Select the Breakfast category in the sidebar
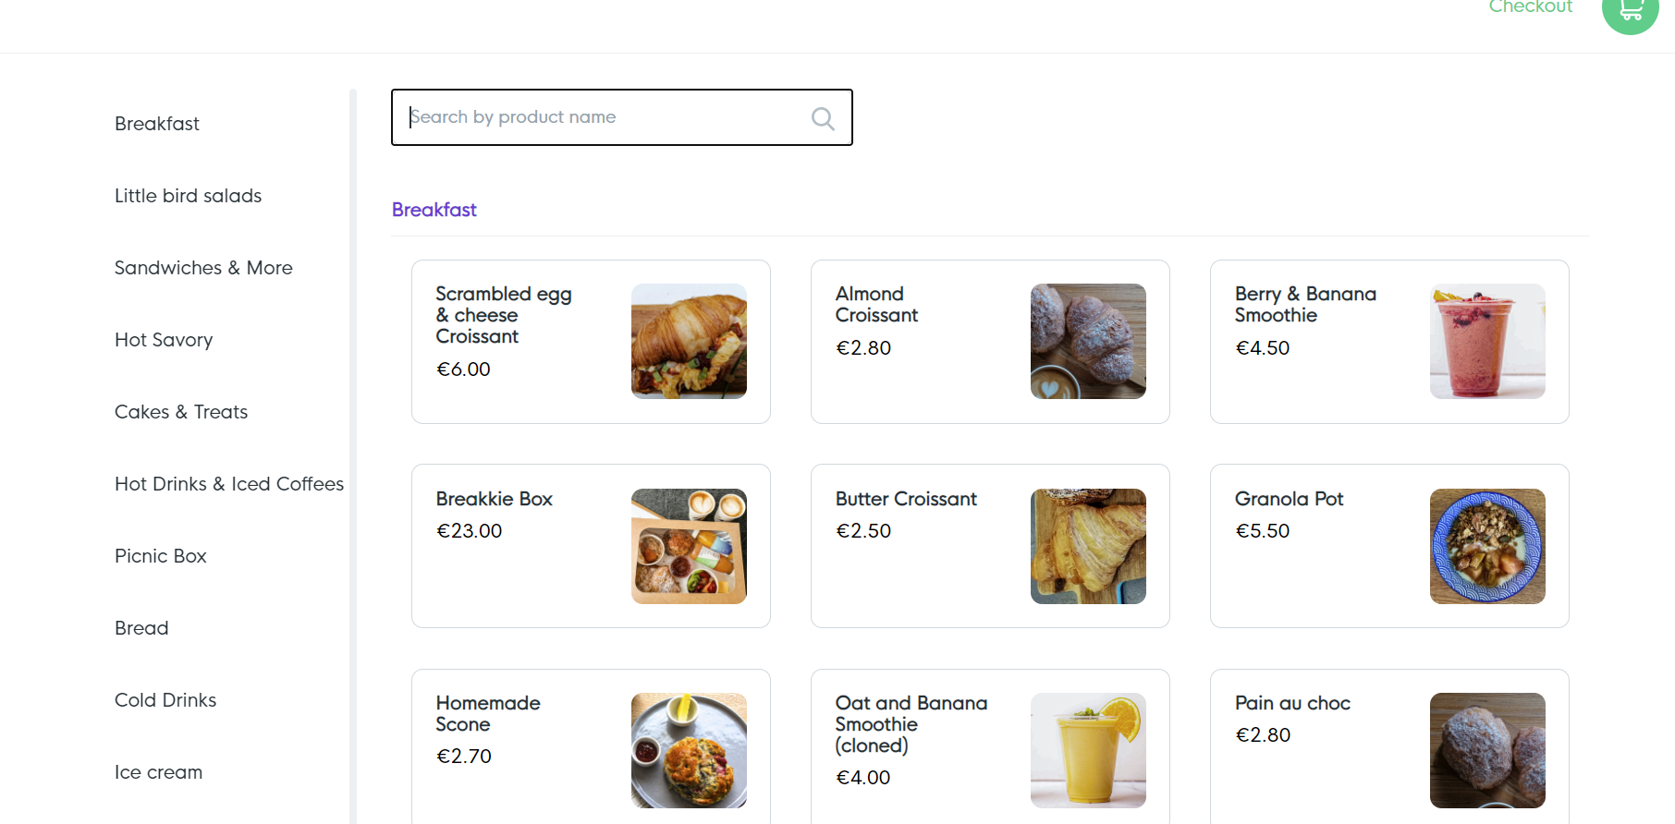The width and height of the screenshot is (1675, 824). (157, 123)
